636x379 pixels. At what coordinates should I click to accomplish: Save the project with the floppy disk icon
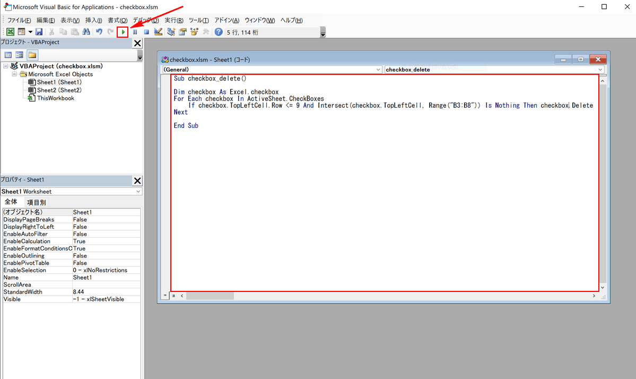click(39, 32)
